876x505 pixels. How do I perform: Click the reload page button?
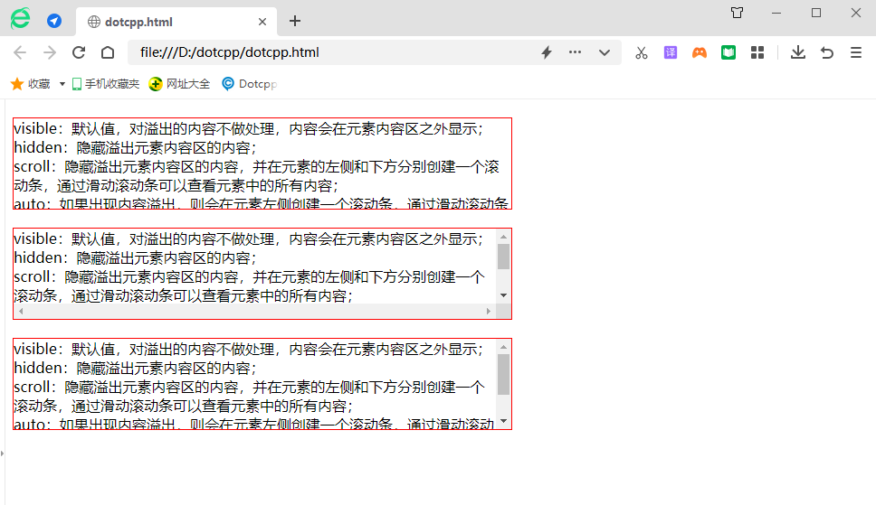(79, 52)
